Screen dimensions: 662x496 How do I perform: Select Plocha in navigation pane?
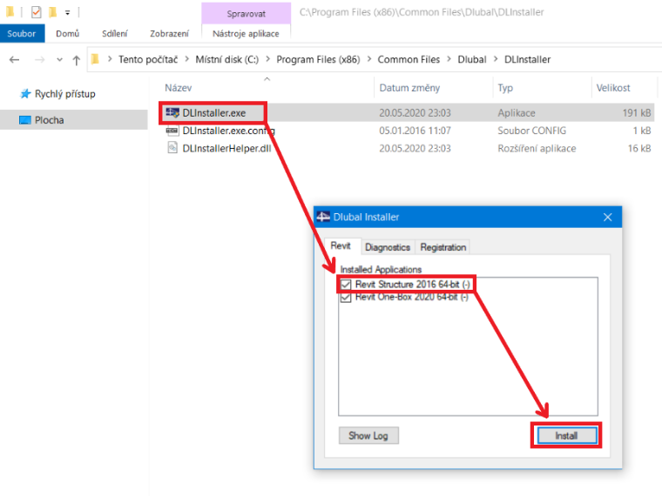(x=74, y=120)
